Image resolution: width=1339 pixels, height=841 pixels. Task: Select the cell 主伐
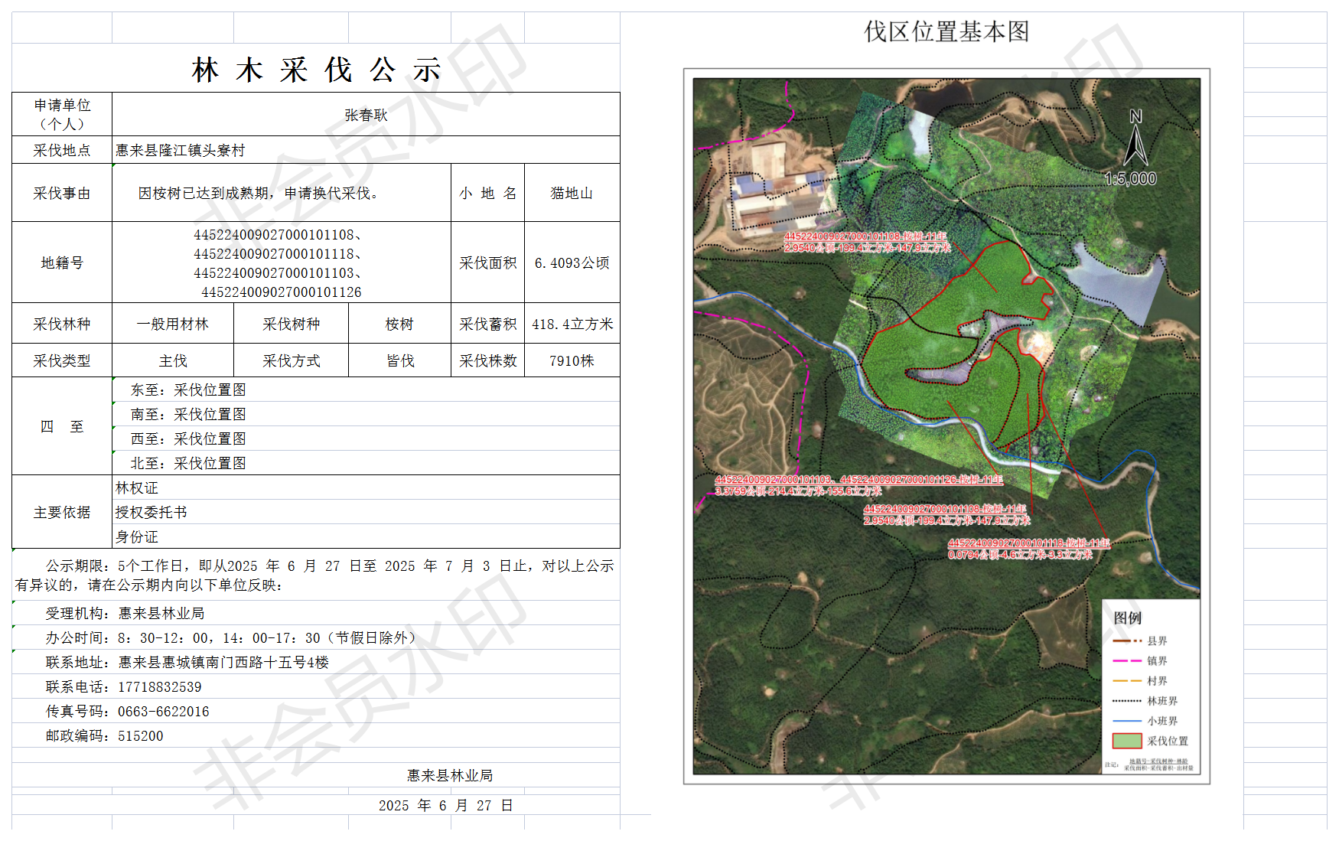point(173,360)
